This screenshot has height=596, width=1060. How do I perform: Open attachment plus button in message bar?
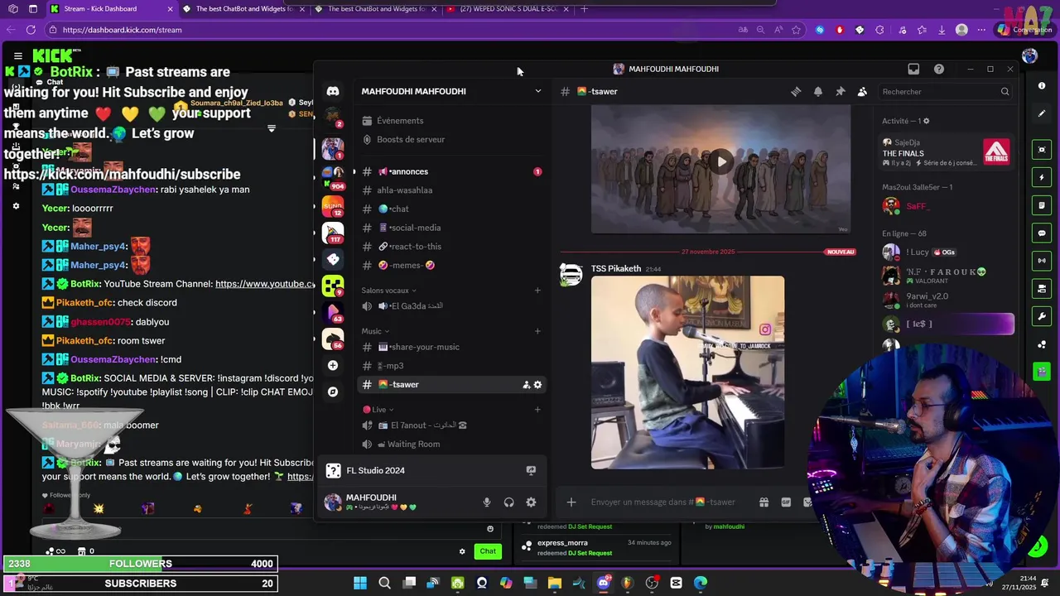coord(571,502)
